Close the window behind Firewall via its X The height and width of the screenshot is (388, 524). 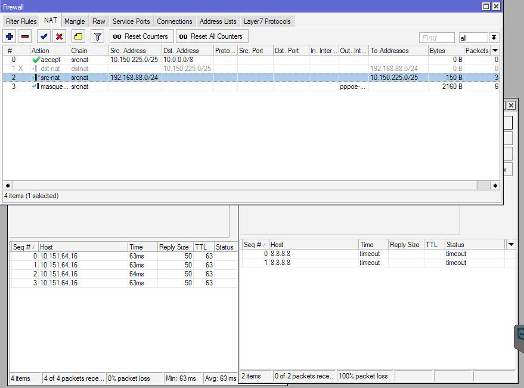pos(511,106)
